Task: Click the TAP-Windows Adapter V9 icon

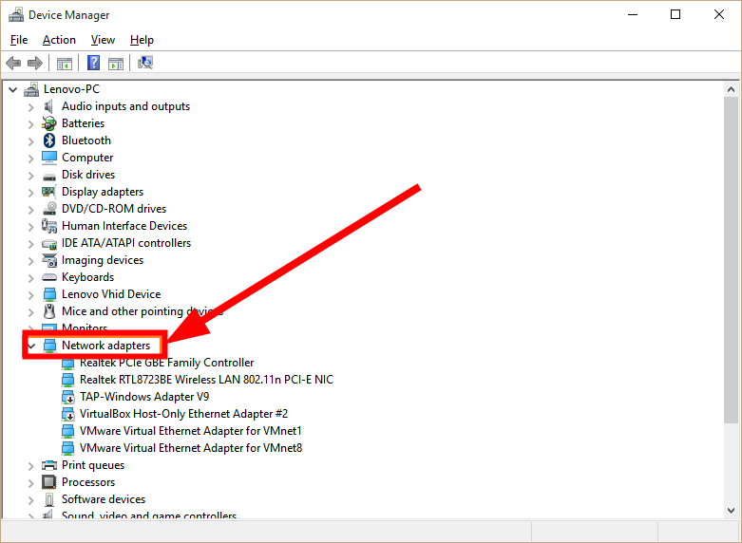Action: (x=68, y=397)
